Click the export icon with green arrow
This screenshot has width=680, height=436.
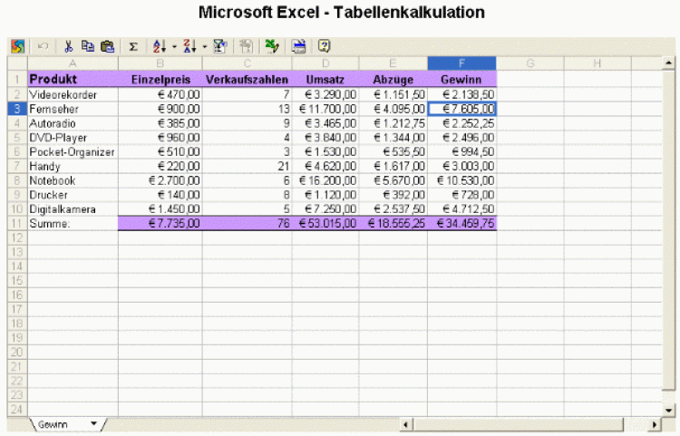pyautogui.click(x=271, y=46)
